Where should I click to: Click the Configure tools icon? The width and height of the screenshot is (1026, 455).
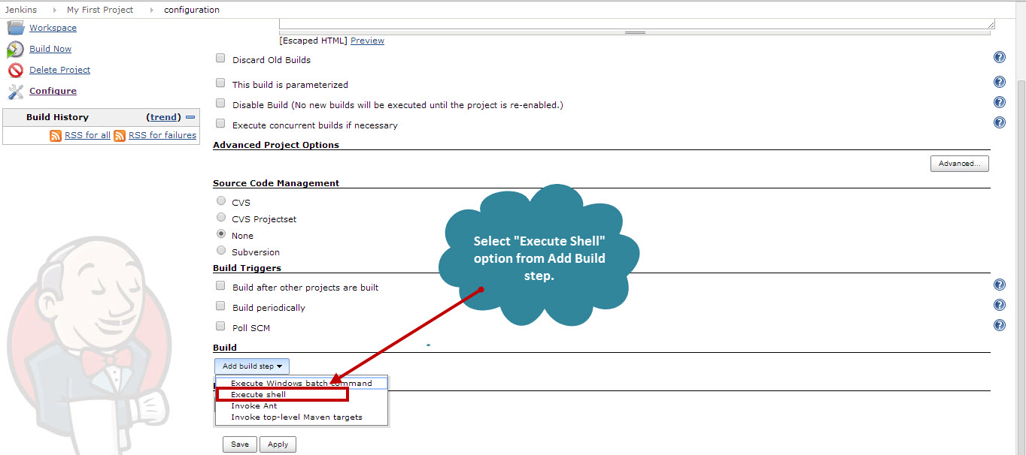point(15,92)
